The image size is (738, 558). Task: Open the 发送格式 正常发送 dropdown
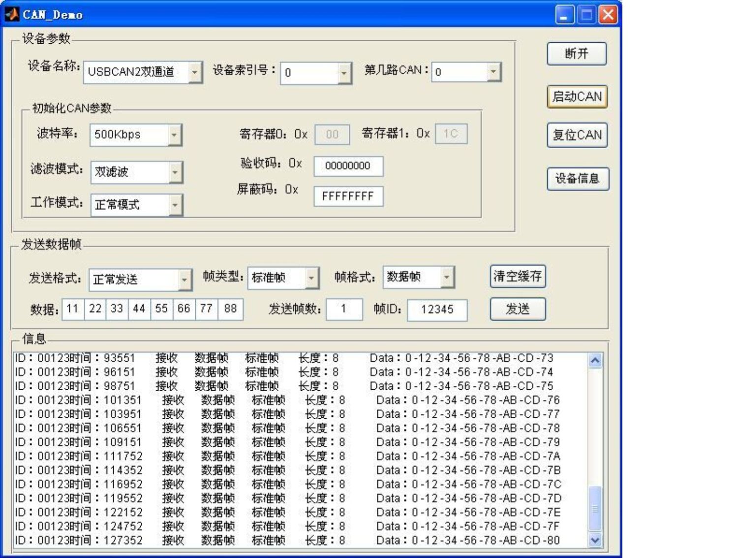tap(140, 279)
